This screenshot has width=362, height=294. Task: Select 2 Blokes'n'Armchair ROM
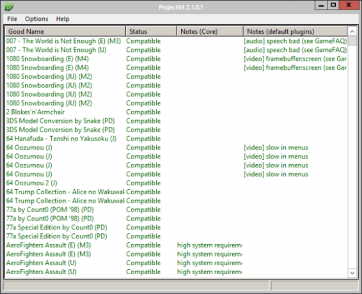point(35,112)
